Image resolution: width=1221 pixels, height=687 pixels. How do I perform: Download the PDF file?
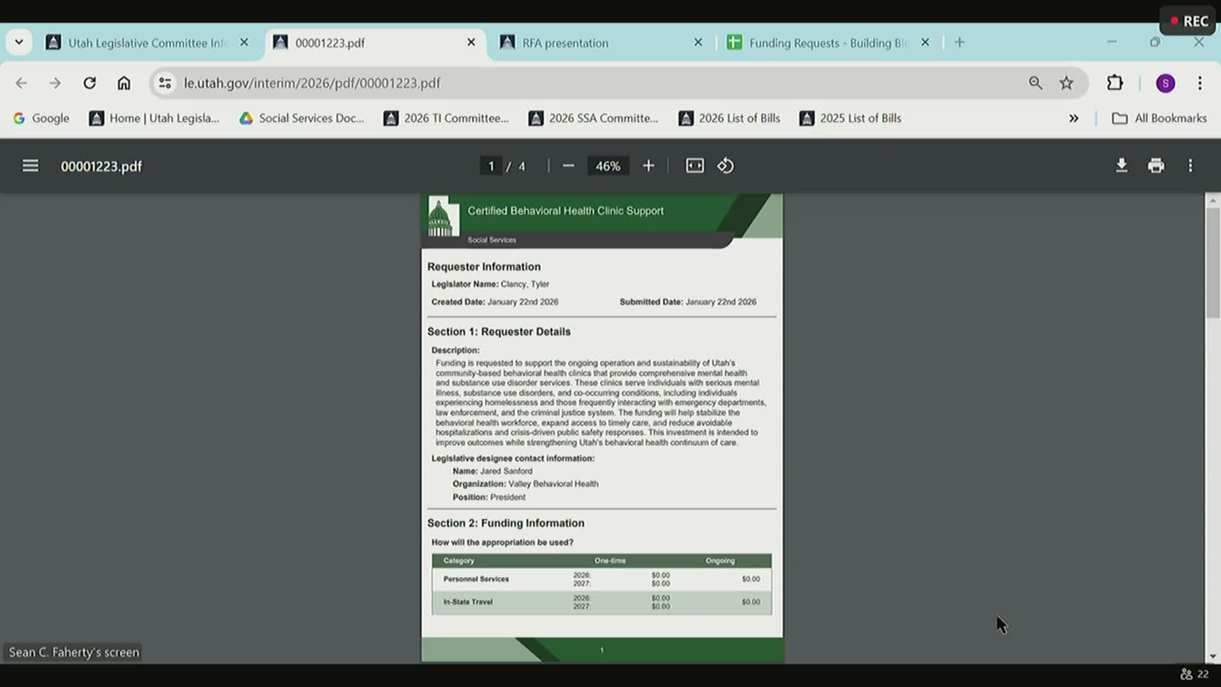pyautogui.click(x=1122, y=166)
